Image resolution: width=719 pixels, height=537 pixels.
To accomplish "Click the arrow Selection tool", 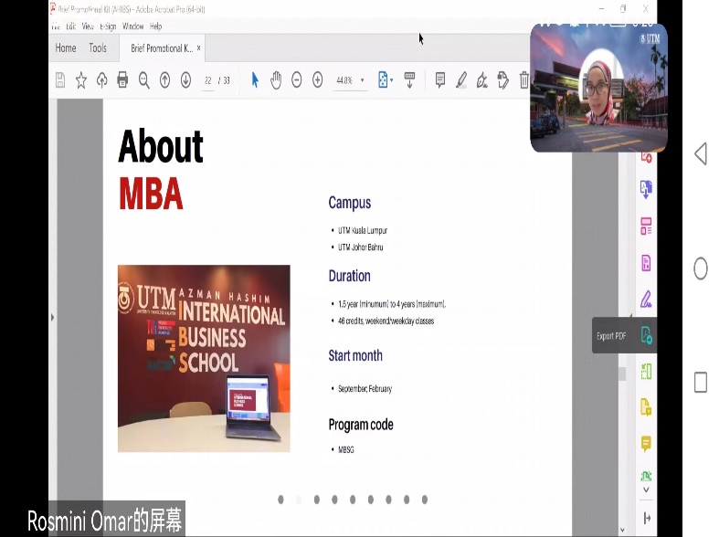I will coord(255,80).
